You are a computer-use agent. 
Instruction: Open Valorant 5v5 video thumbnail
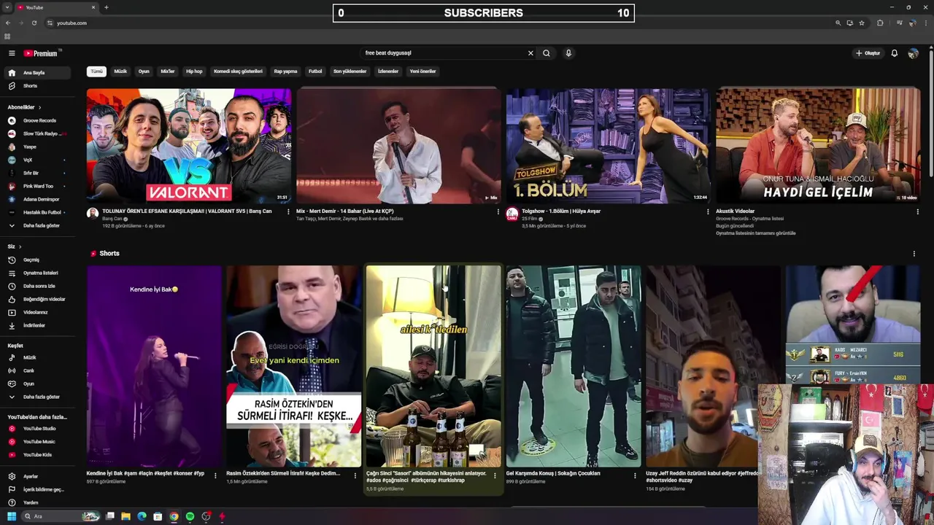point(189,146)
